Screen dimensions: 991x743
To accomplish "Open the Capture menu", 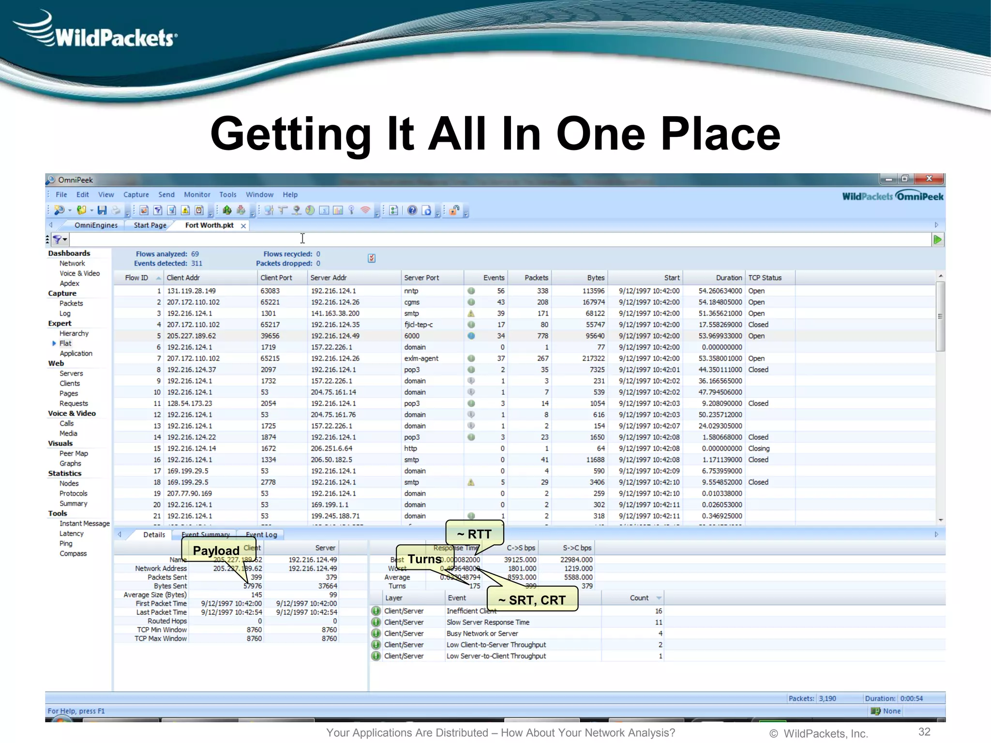I will point(136,194).
